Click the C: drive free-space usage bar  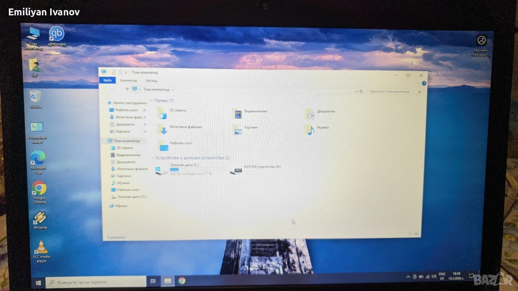(198, 169)
